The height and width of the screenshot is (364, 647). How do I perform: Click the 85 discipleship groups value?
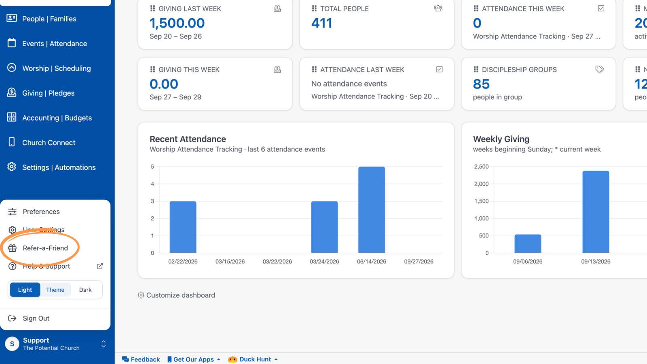click(x=481, y=84)
